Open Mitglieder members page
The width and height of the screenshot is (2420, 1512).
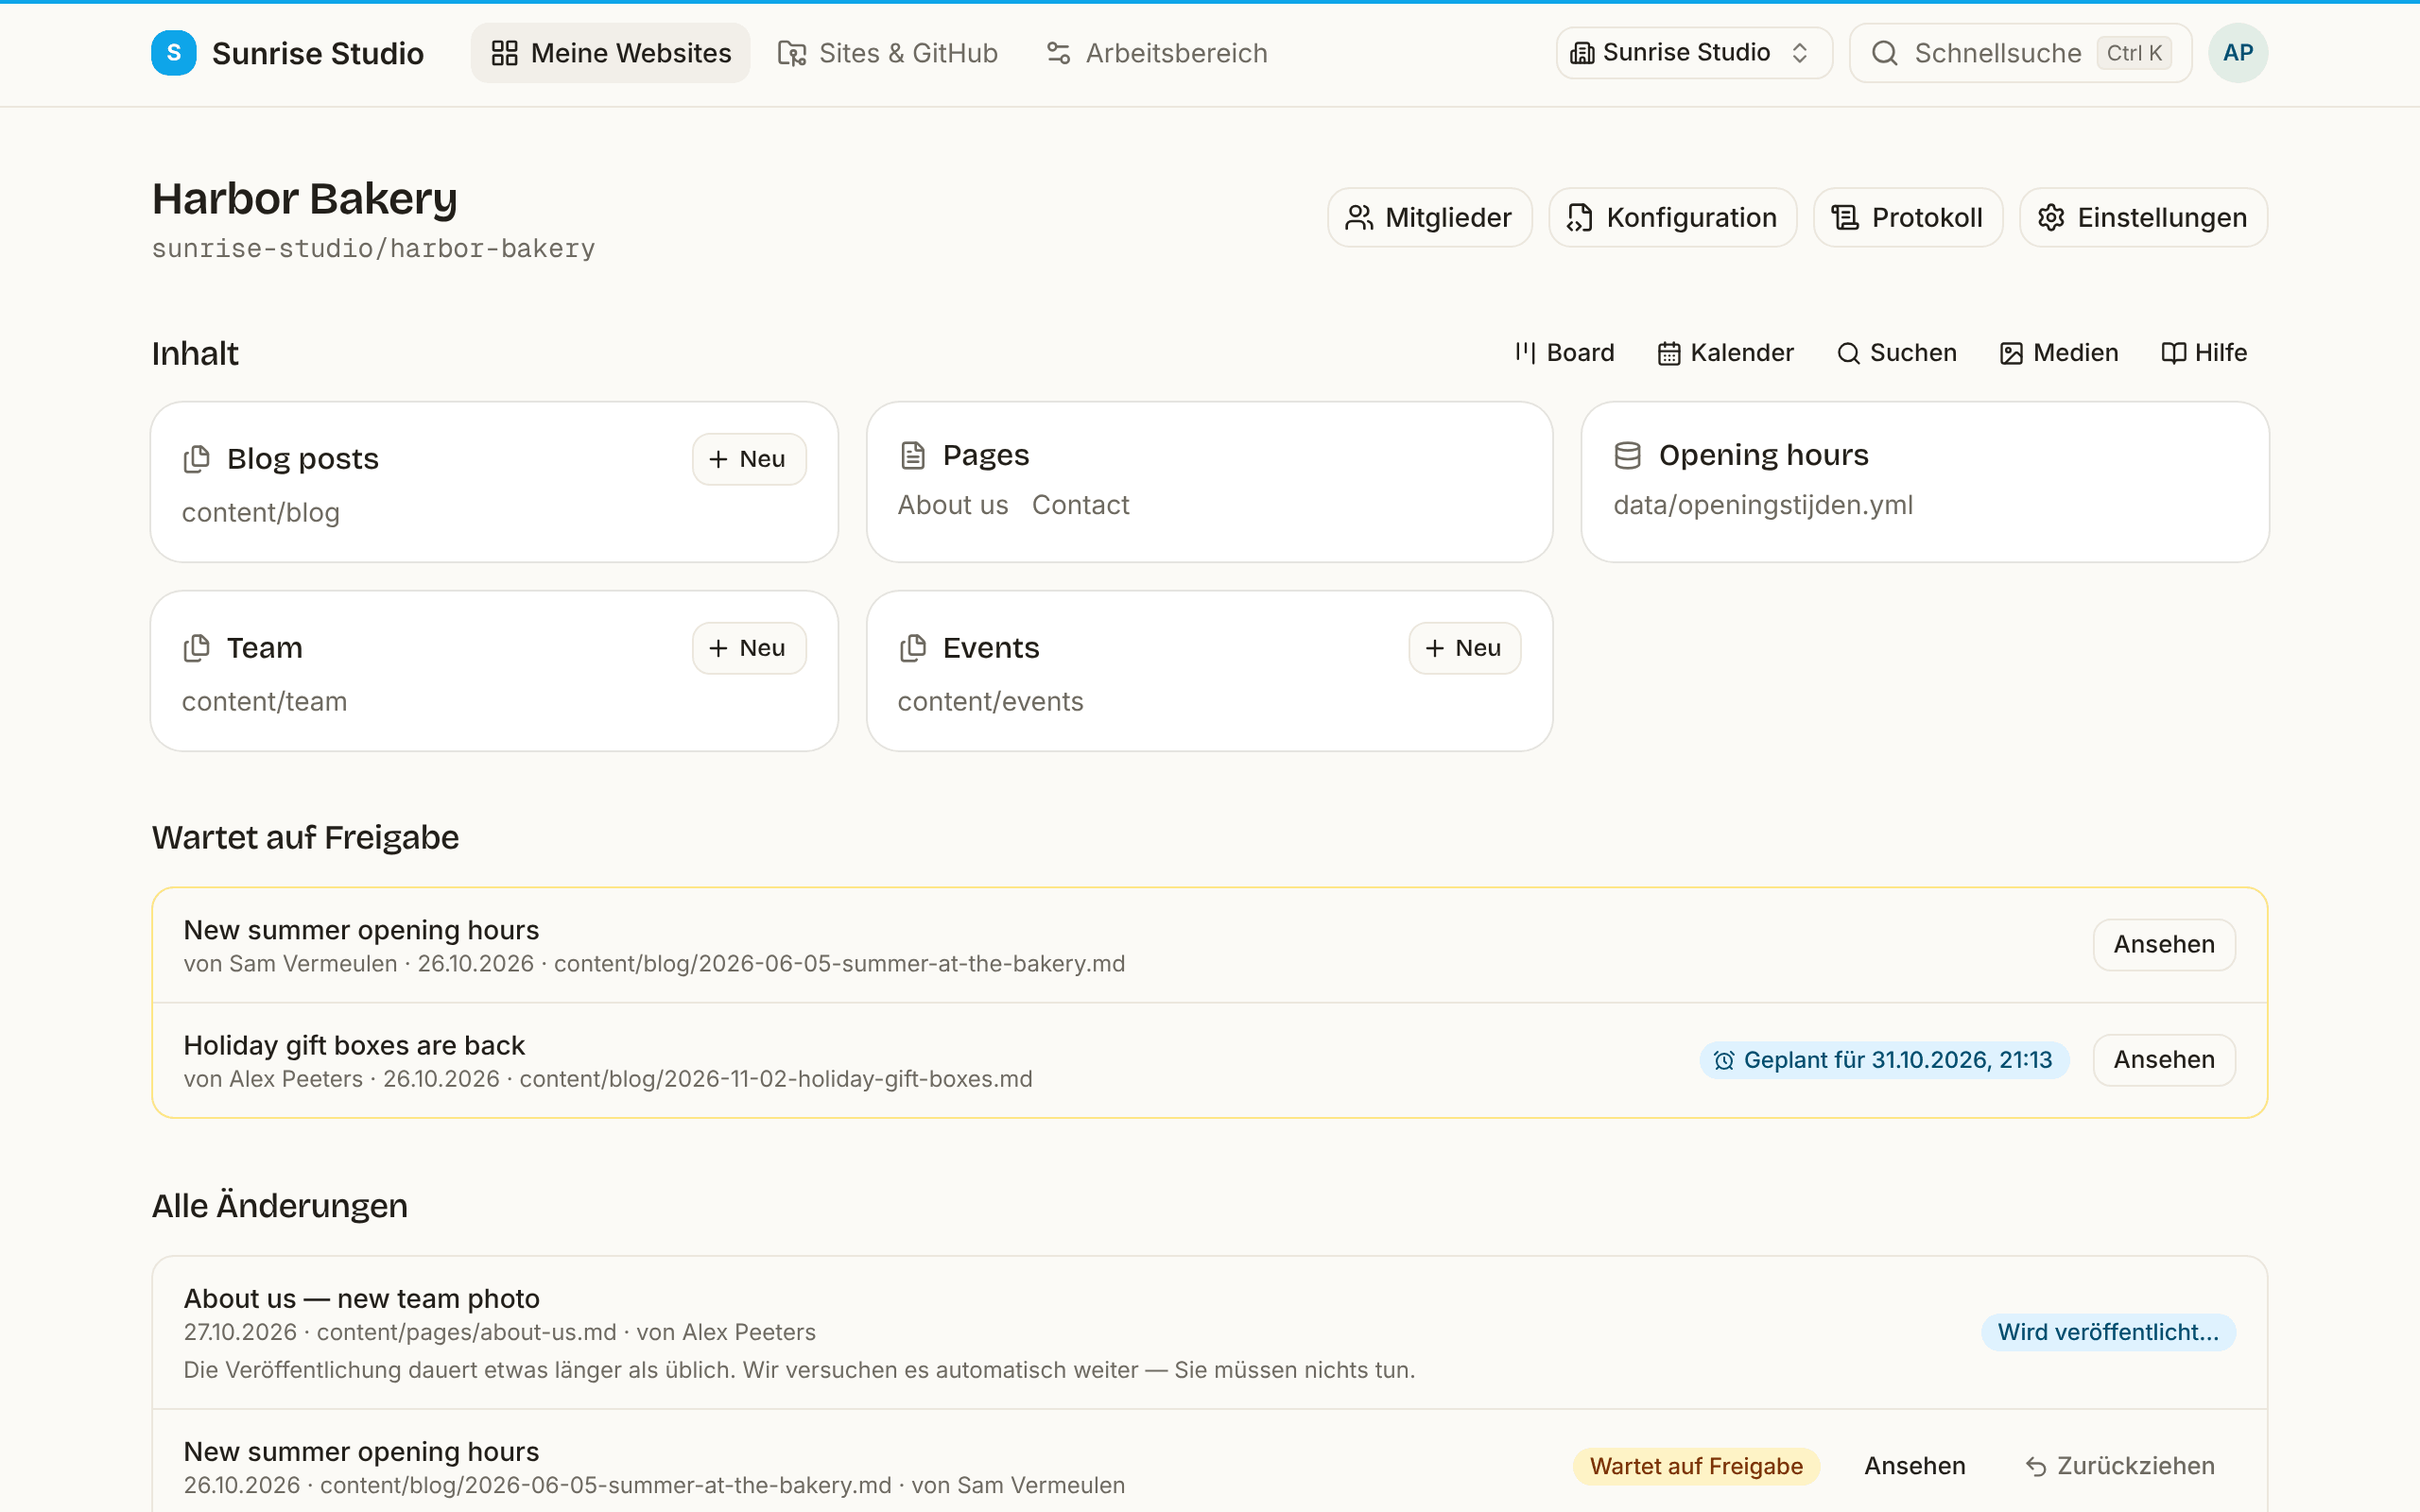1429,217
